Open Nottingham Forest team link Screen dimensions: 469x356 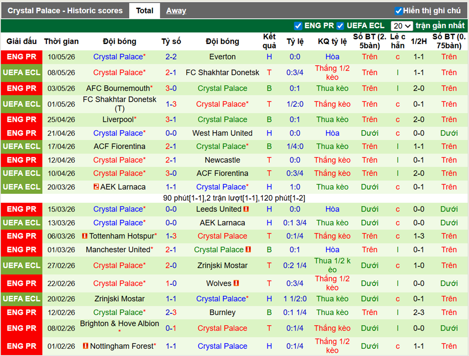(122, 346)
